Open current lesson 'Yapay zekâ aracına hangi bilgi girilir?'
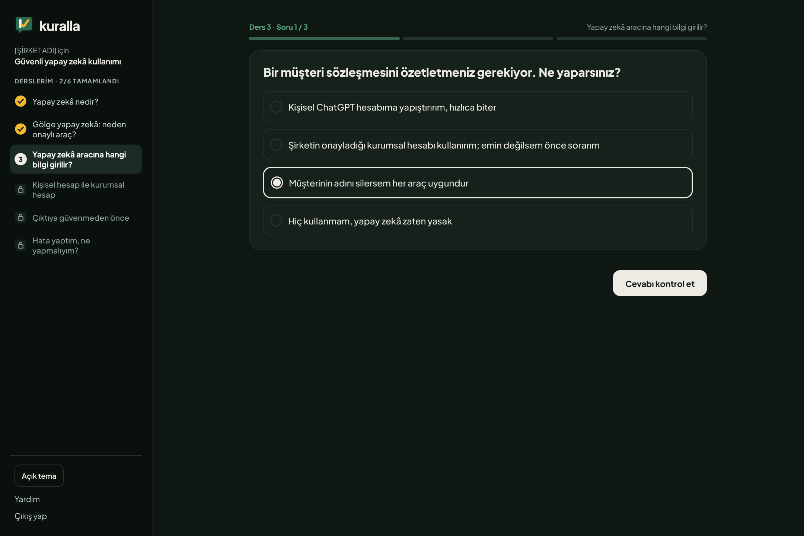Viewport: 804px width, 536px height. [x=76, y=159]
